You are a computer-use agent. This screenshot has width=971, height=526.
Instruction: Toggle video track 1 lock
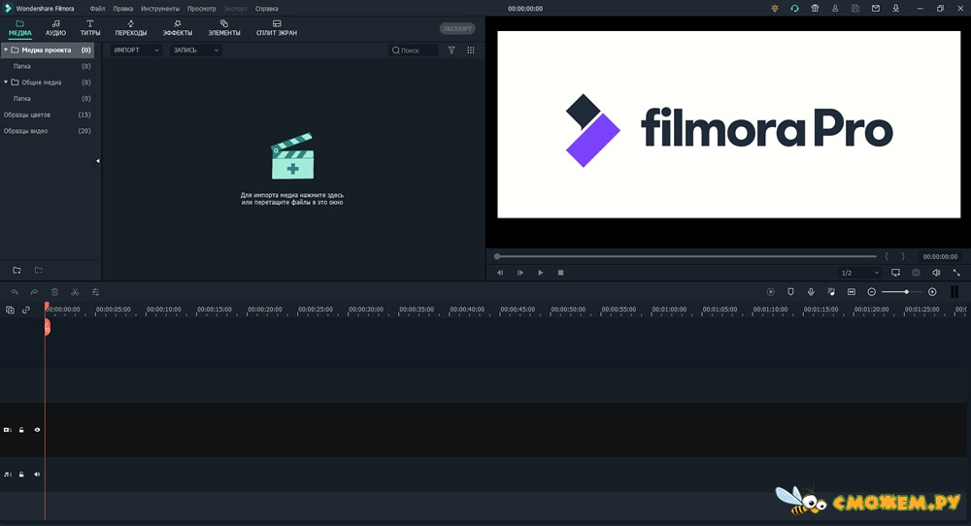click(x=21, y=430)
